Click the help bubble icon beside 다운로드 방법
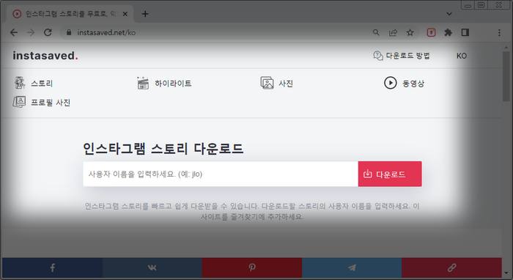 click(x=378, y=56)
